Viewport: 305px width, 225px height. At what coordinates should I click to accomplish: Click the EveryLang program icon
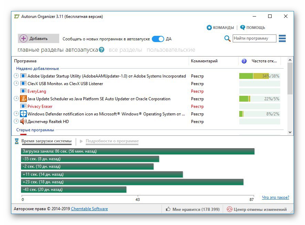[x=23, y=91]
